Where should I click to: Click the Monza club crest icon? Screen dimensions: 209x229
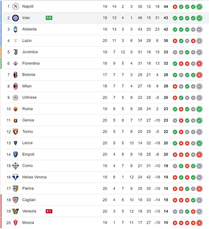pyautogui.click(x=16, y=223)
